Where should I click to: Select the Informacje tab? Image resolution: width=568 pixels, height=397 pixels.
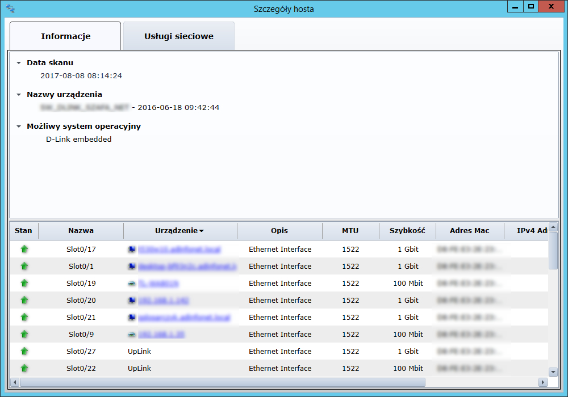coord(65,36)
